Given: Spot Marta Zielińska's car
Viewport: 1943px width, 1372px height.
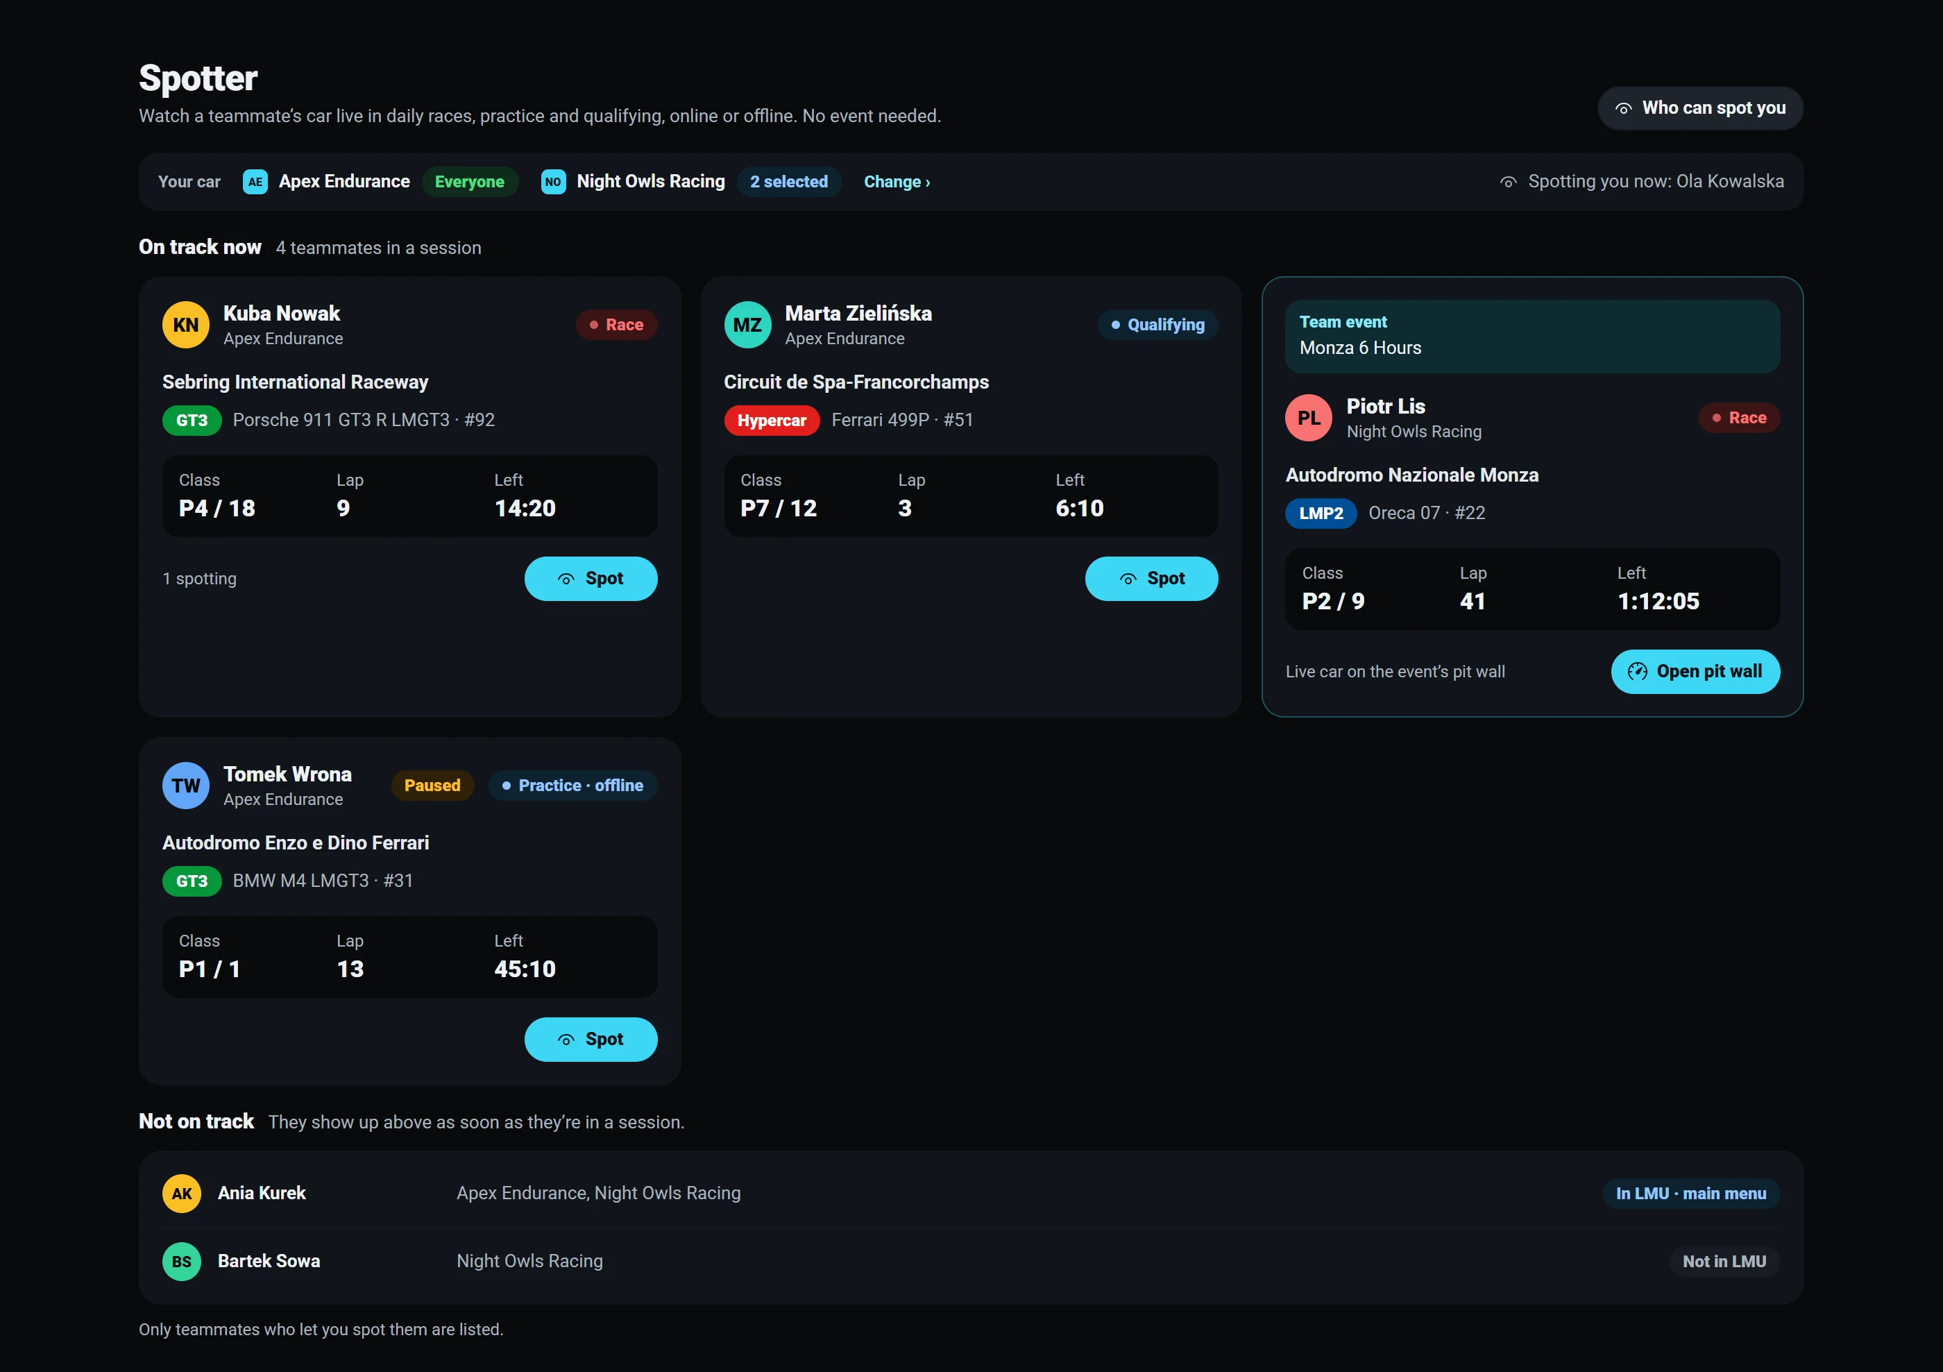Looking at the screenshot, I should 1152,579.
